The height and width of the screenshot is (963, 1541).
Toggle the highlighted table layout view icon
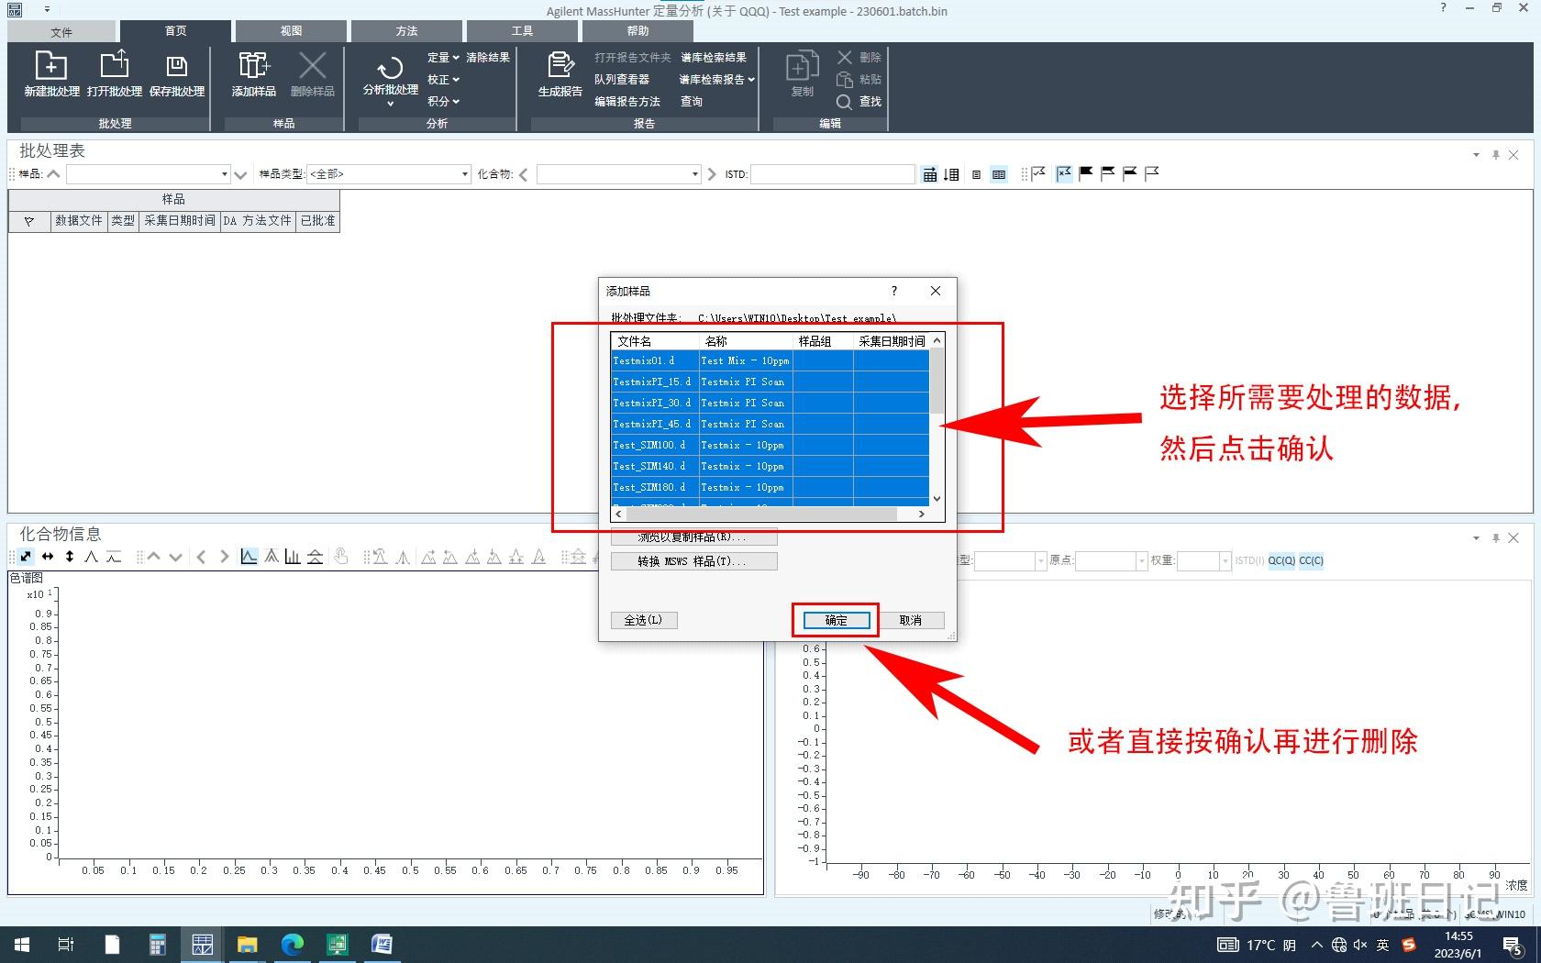pos(998,174)
